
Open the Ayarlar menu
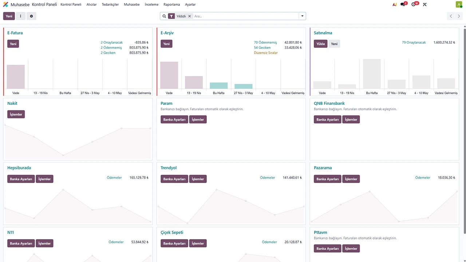tap(190, 5)
